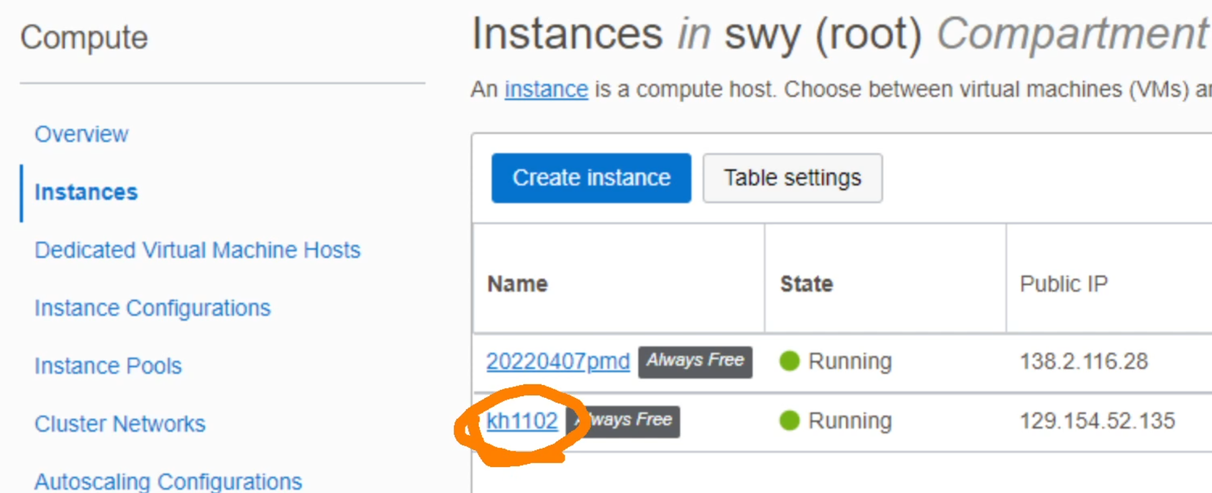Select the Running state text of kh1102
The image size is (1212, 493).
[850, 421]
